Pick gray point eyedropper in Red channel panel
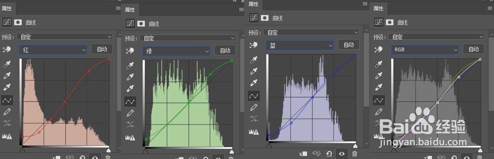Image resolution: width=494 pixels, height=159 pixels. tap(7, 76)
